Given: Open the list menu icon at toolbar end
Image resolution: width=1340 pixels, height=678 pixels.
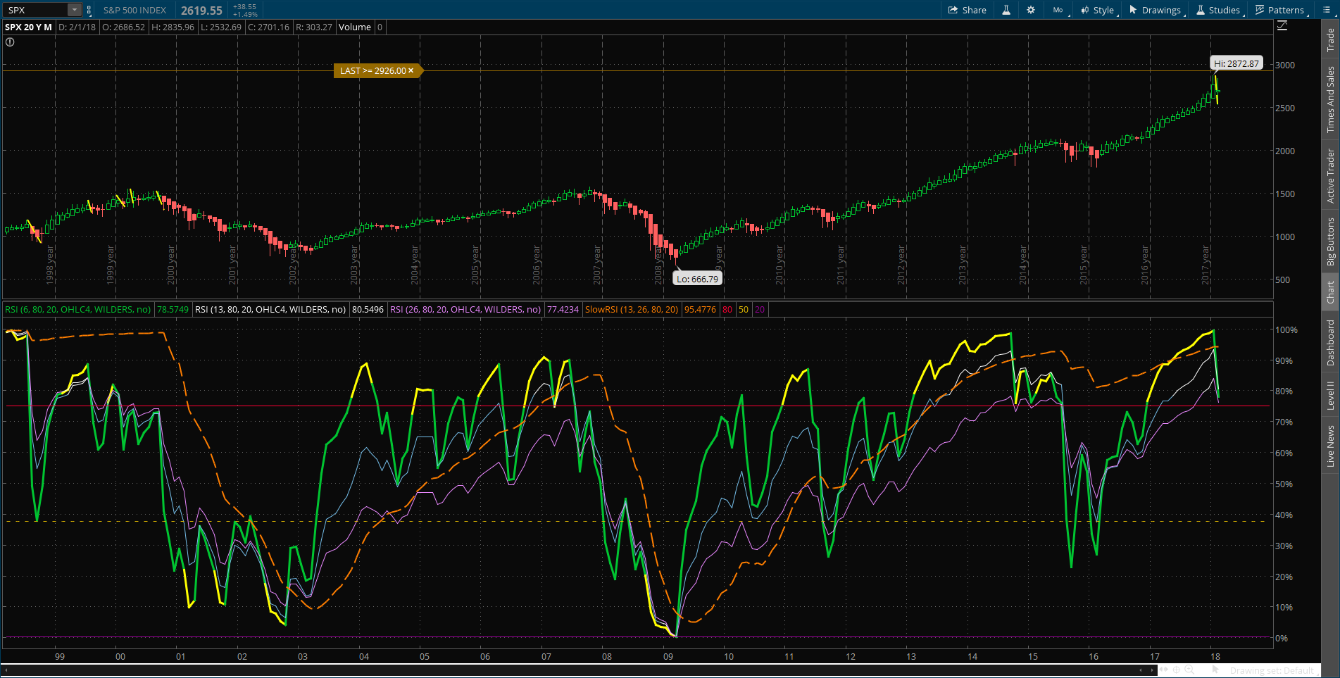Looking at the screenshot, I should 1327,10.
